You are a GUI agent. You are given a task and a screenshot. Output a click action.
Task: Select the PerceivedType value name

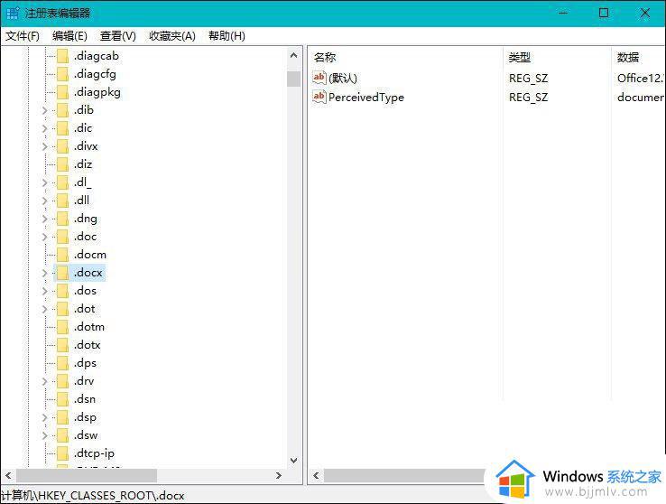[366, 98]
